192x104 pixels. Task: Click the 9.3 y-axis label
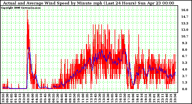[x=185, y=43]
